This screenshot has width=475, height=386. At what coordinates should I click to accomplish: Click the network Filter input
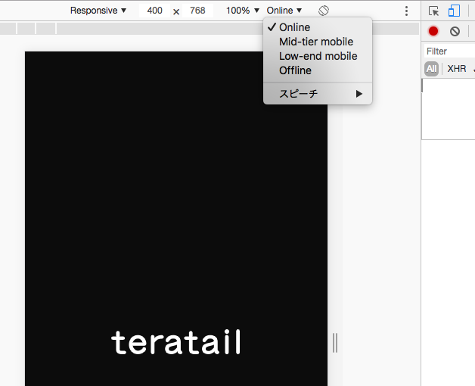[449, 51]
